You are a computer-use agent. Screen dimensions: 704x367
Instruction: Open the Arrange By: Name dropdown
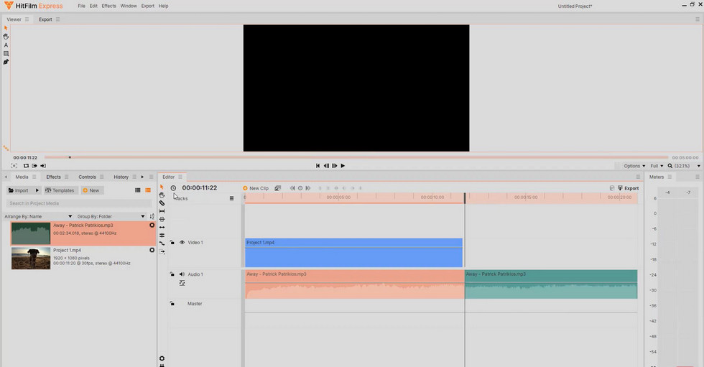click(38, 216)
